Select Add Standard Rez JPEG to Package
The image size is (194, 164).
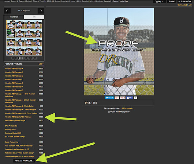pos(19,146)
